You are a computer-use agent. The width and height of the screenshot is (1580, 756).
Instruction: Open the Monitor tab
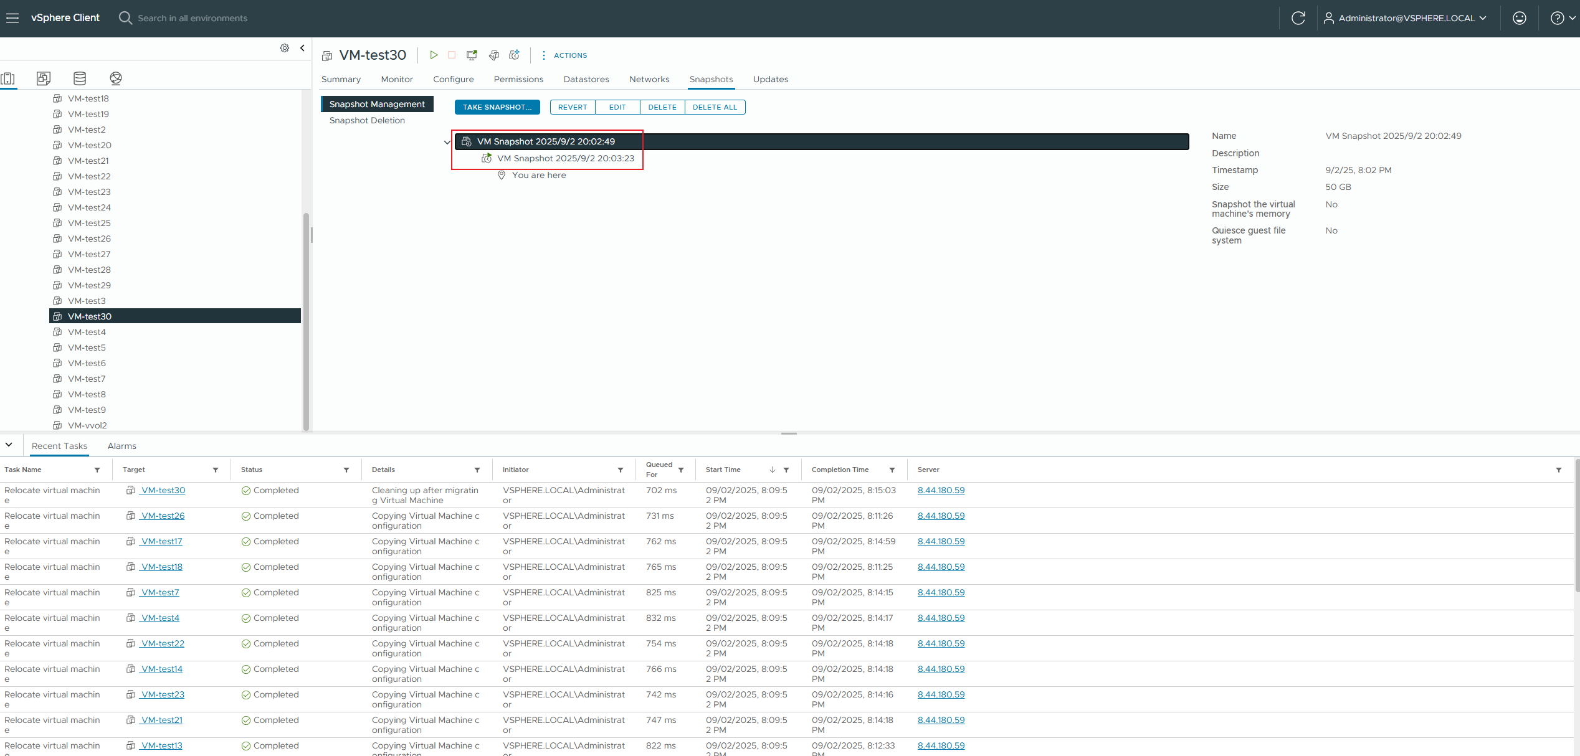point(397,79)
